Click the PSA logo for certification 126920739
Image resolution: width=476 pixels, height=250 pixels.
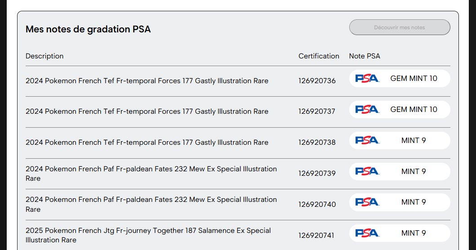[367, 171]
